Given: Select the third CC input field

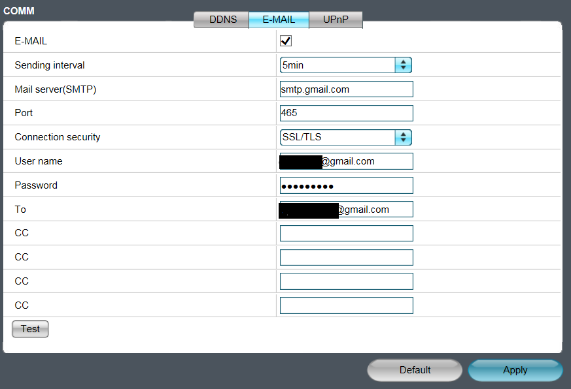Looking at the screenshot, I should pyautogui.click(x=346, y=281).
